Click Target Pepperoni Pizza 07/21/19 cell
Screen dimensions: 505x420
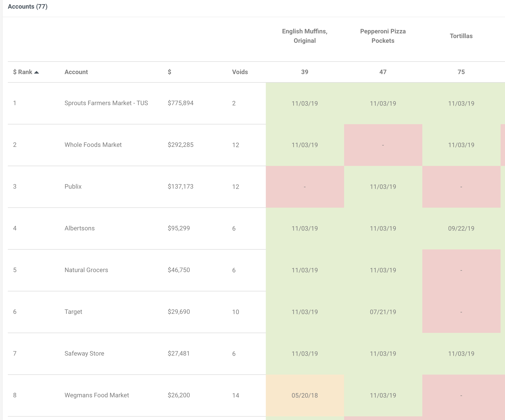coord(383,312)
